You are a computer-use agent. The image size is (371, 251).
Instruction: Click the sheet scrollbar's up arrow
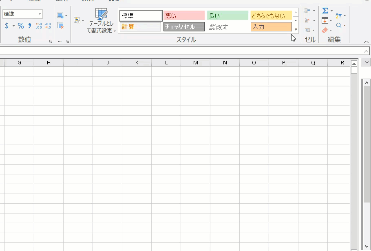(354, 64)
